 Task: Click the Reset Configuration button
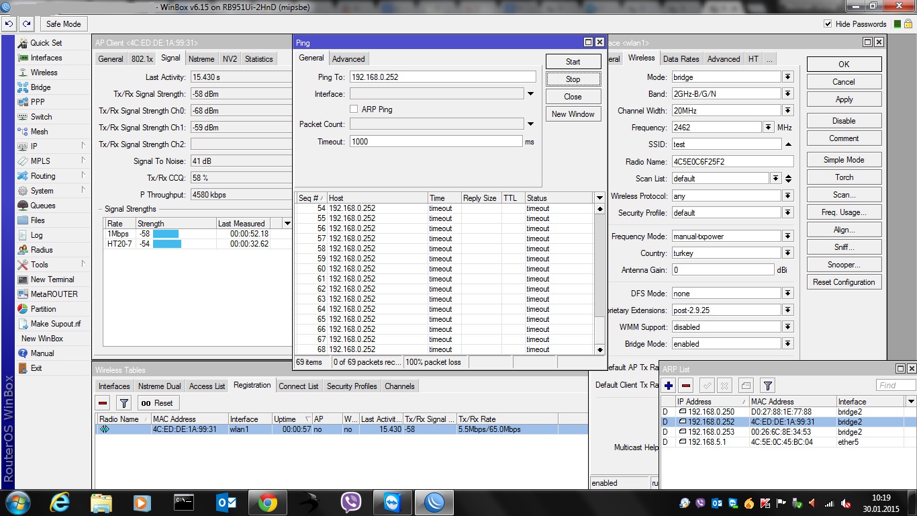[x=844, y=282]
